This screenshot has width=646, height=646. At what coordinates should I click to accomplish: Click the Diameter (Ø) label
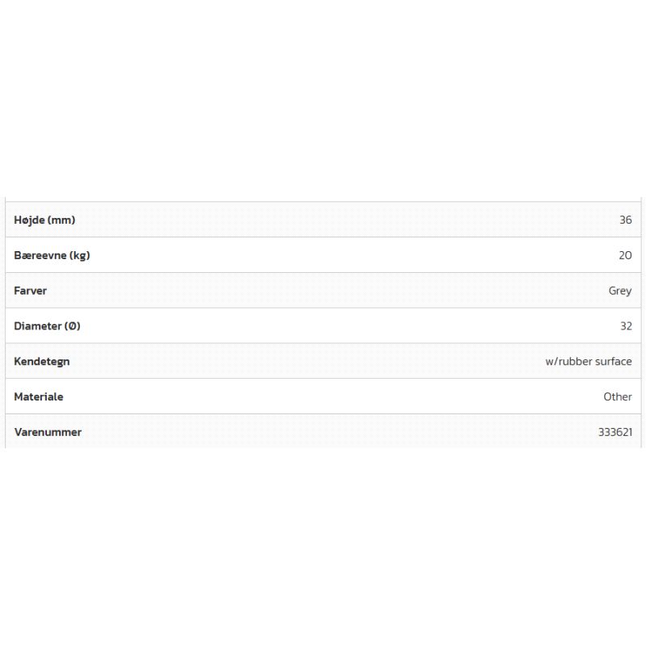click(x=47, y=326)
